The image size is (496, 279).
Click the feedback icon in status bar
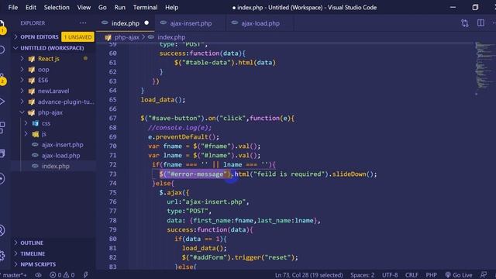(484, 275)
